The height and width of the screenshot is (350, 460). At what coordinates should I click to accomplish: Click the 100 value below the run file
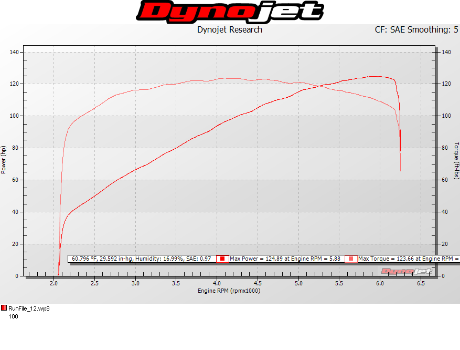pos(13,316)
